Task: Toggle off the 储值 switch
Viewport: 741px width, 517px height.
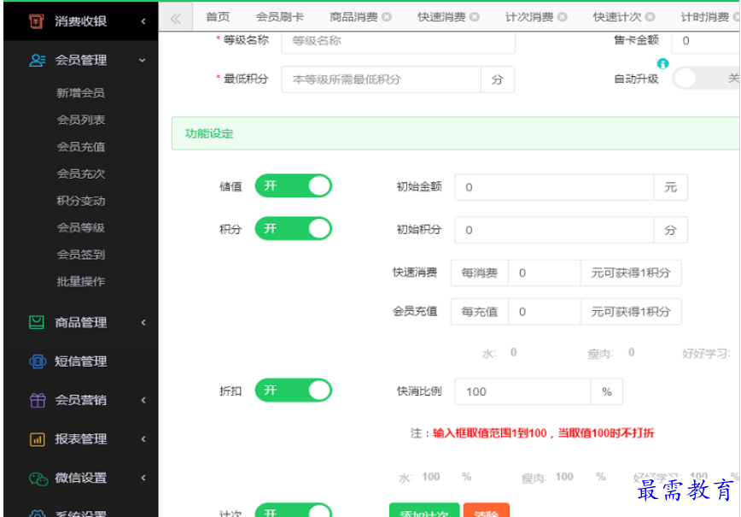Action: (x=293, y=186)
